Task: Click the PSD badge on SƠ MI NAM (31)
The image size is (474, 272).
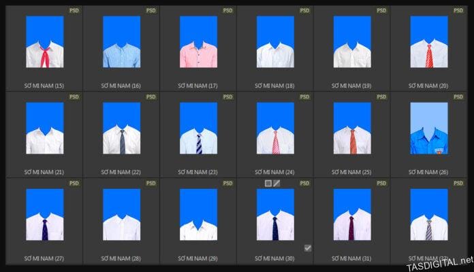Action: pyautogui.click(x=381, y=183)
